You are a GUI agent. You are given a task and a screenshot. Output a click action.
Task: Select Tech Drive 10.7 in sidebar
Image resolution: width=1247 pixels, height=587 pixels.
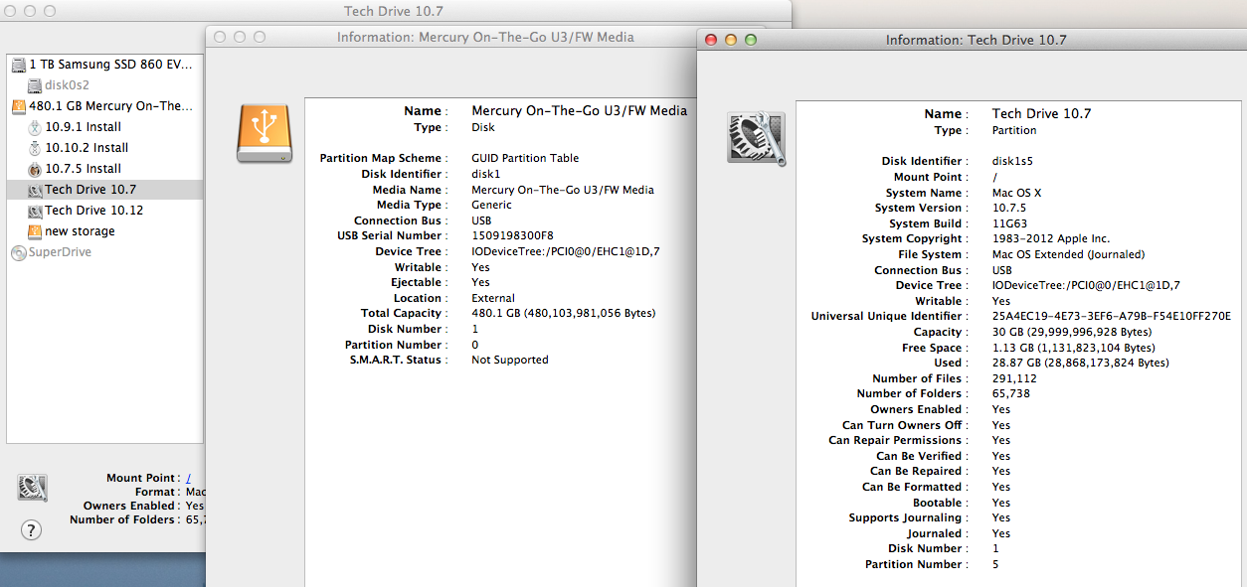tap(104, 190)
